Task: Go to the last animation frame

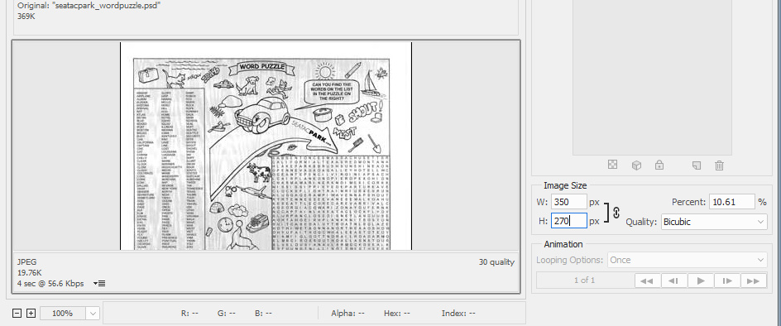Action: point(754,280)
